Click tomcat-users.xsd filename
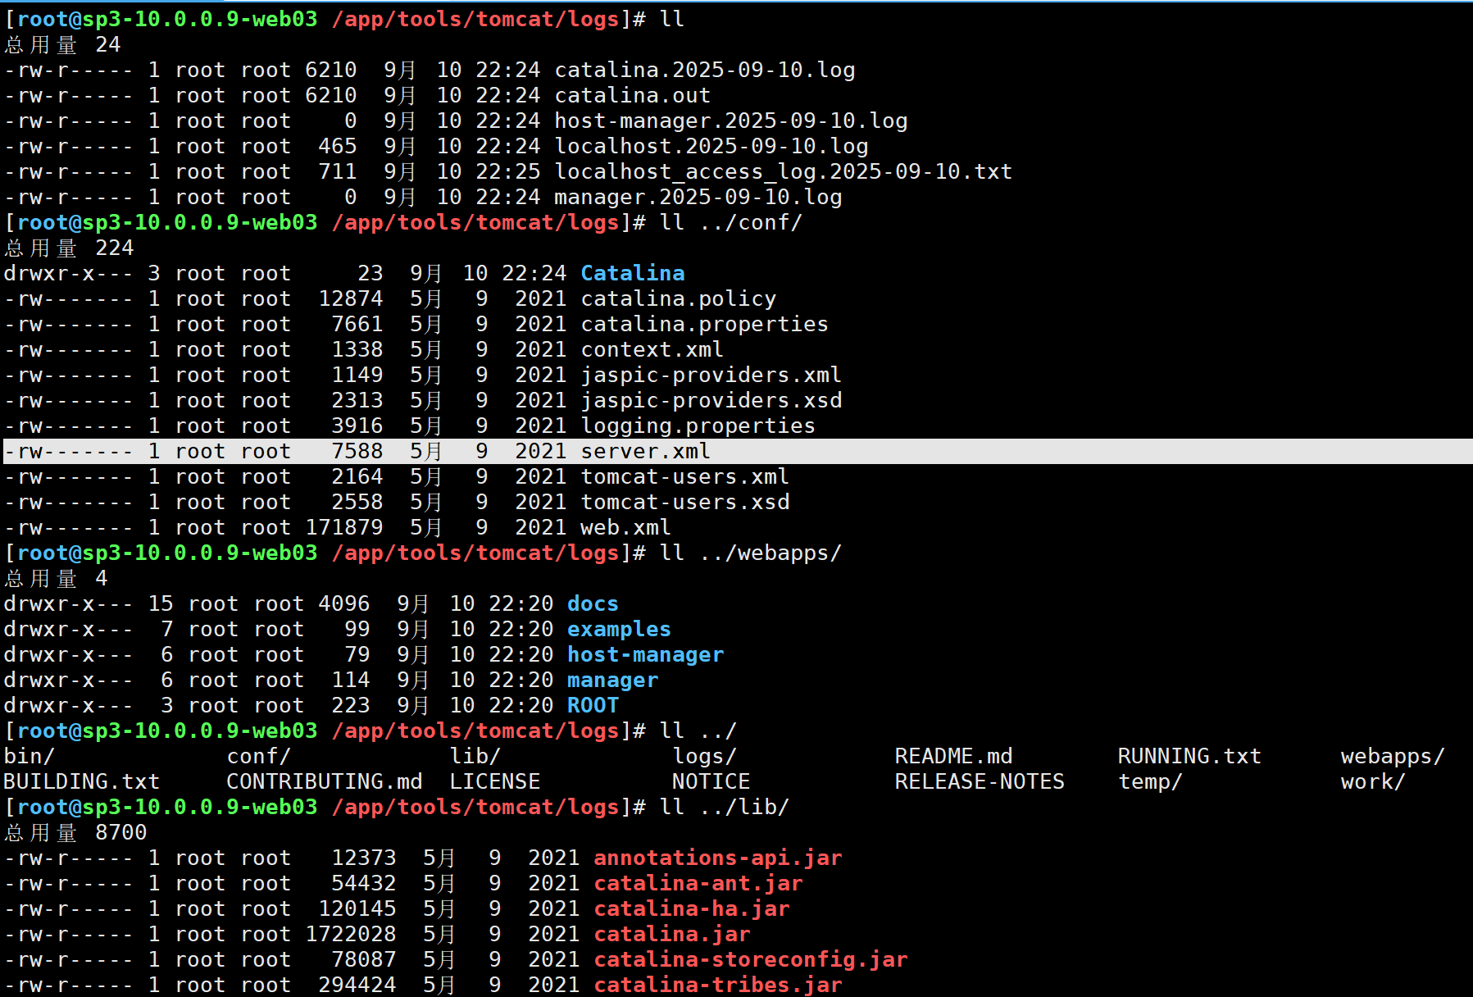Image resolution: width=1473 pixels, height=997 pixels. 685,502
